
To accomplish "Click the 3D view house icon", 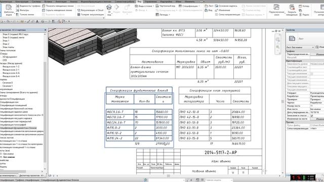I will click(109, 8).
